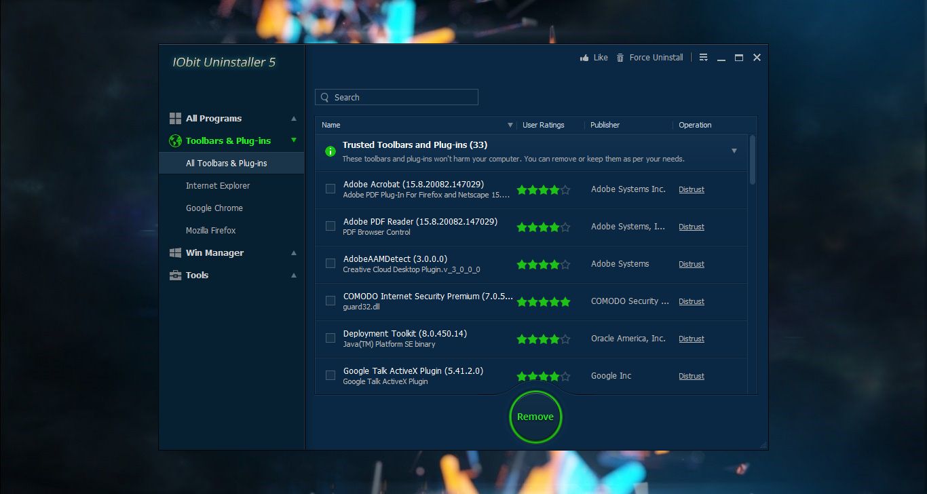Click Google Talk ActiveX Plugin star rating
927x494 pixels.
point(544,376)
